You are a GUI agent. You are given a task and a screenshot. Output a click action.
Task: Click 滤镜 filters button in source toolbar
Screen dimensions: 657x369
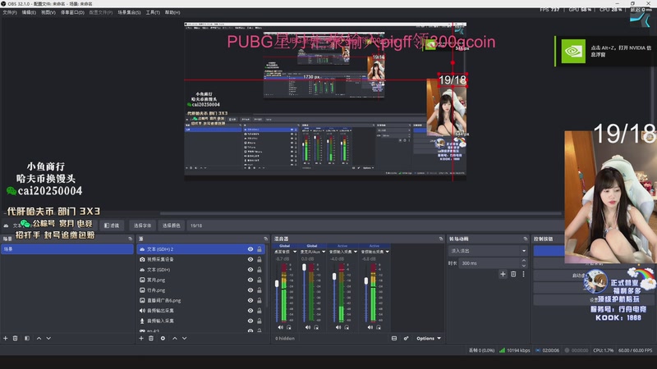coord(112,225)
